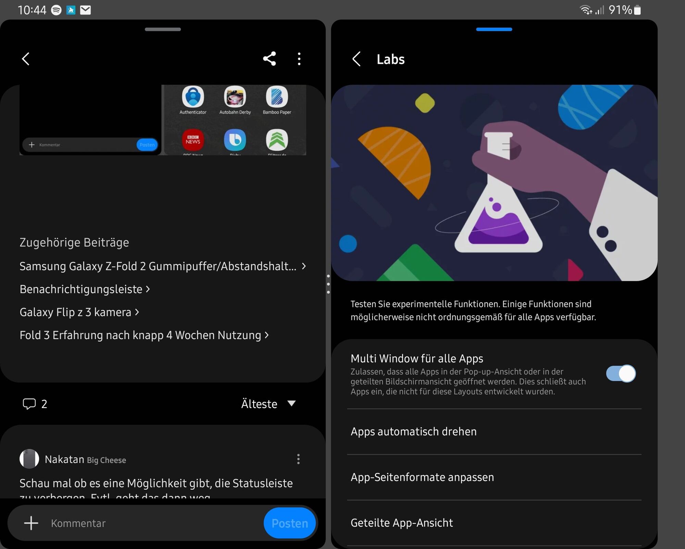
Task: Tap the share icon in post header
Action: (270, 59)
